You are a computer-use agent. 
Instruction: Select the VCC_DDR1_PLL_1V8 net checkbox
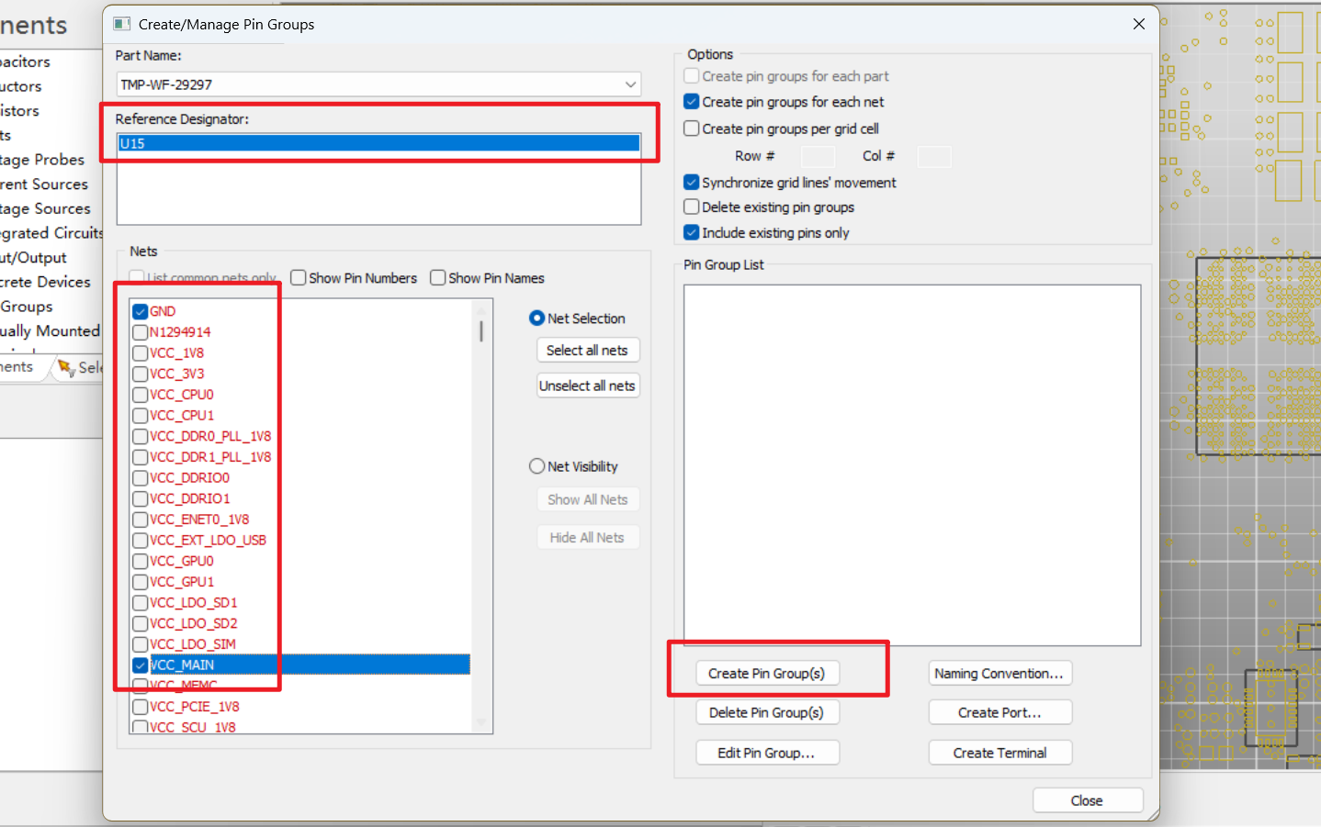(x=141, y=457)
